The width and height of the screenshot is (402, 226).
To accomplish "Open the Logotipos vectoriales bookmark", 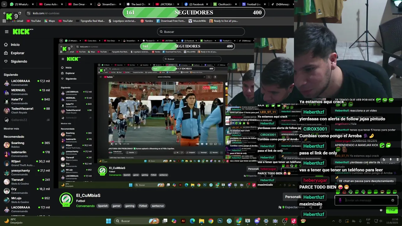I will coord(122,21).
